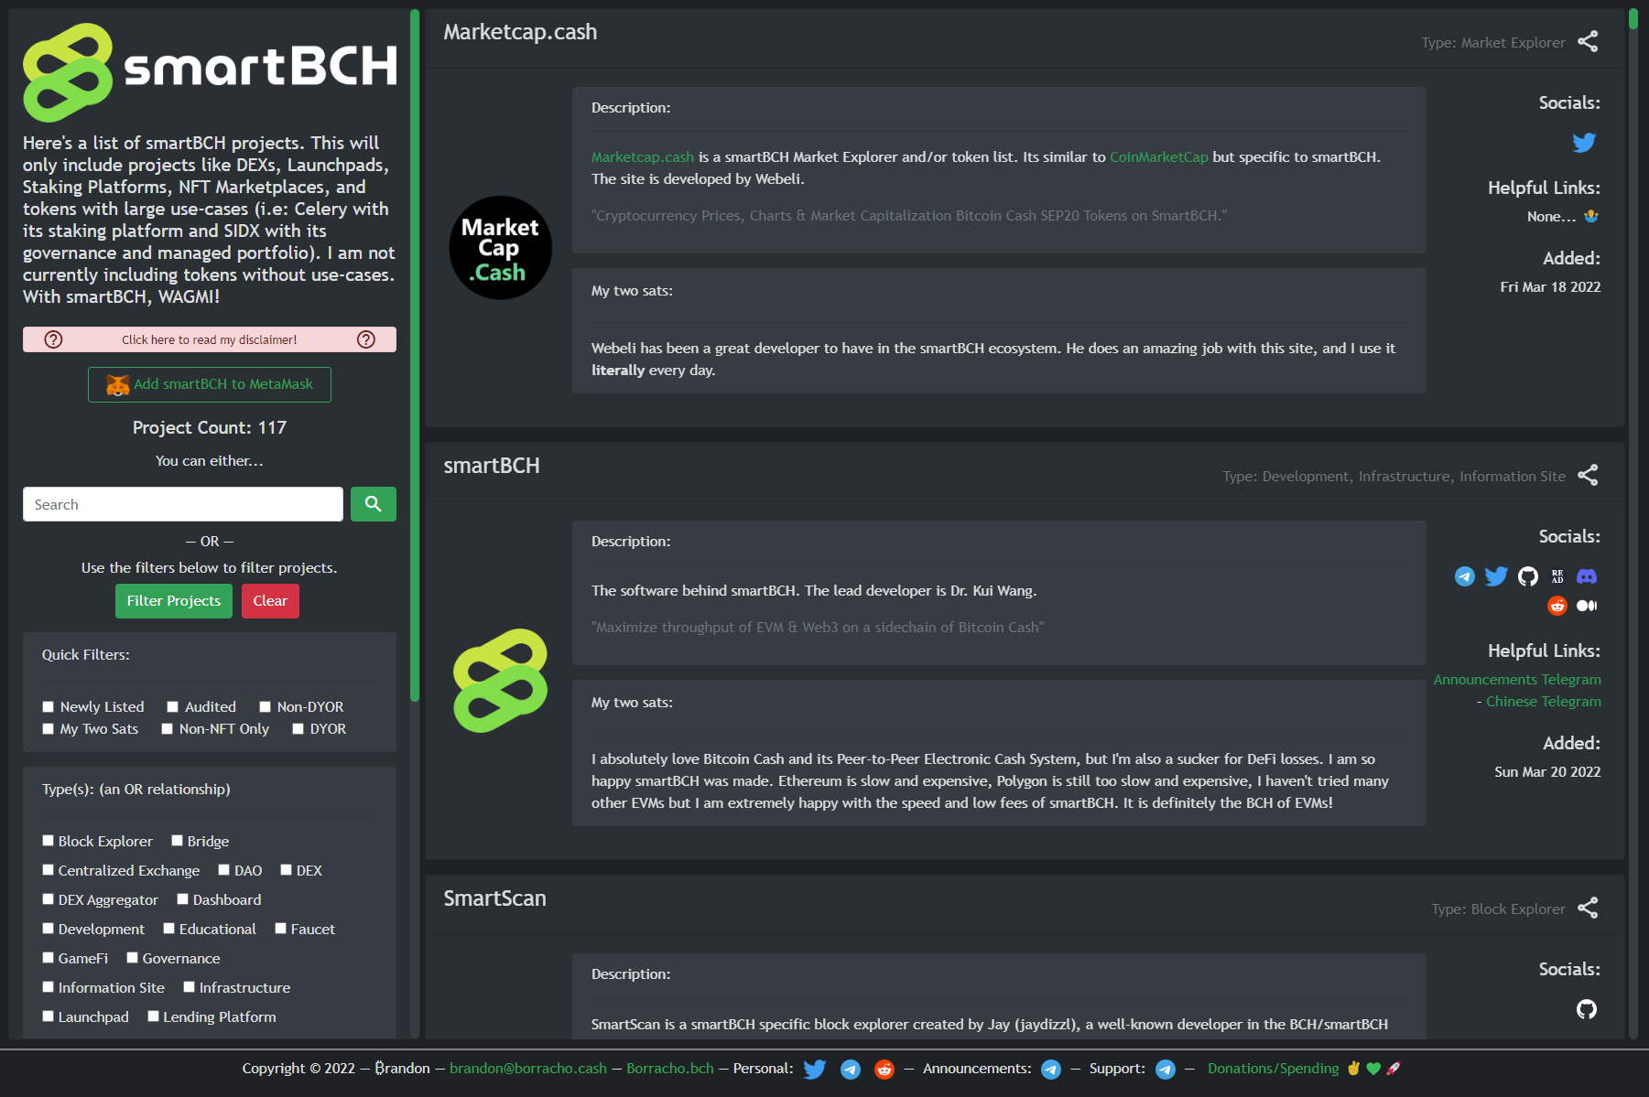
Task: Click the Filter Projects button
Action: pyautogui.click(x=174, y=601)
